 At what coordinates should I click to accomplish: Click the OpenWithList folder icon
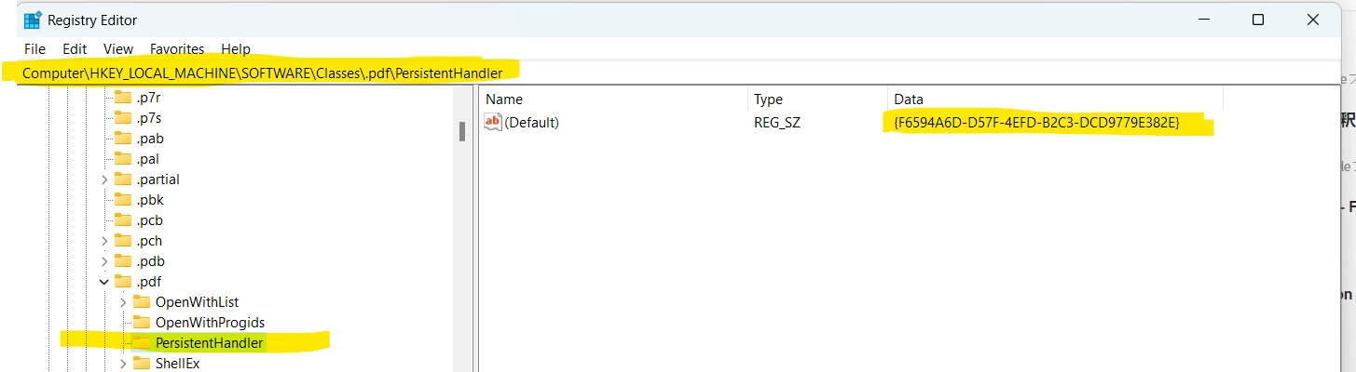pos(142,302)
